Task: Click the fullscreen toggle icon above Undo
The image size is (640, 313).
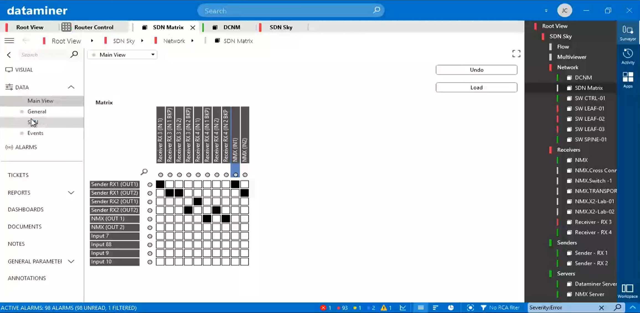Action: pos(516,53)
